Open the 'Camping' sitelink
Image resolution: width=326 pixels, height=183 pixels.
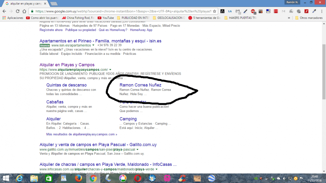[128, 119]
